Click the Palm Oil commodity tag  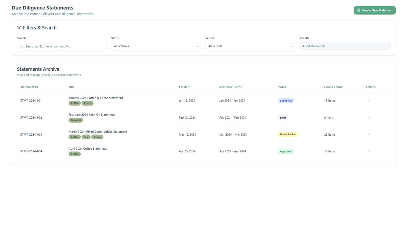pyautogui.click(x=76, y=120)
